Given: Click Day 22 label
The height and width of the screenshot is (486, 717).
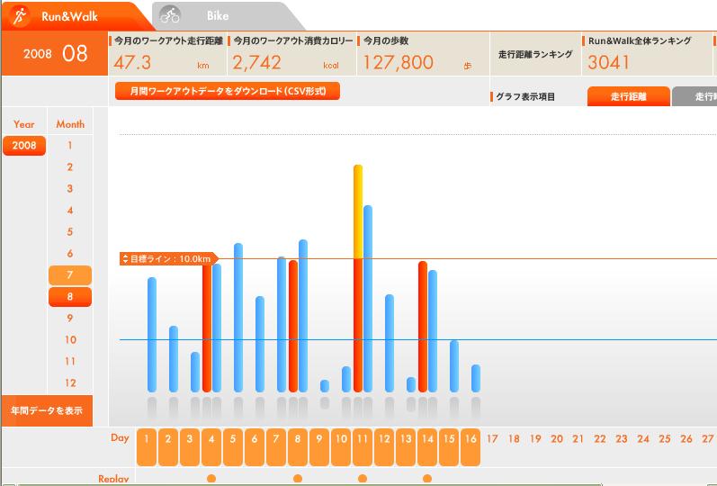Looking at the screenshot, I should 600,439.
